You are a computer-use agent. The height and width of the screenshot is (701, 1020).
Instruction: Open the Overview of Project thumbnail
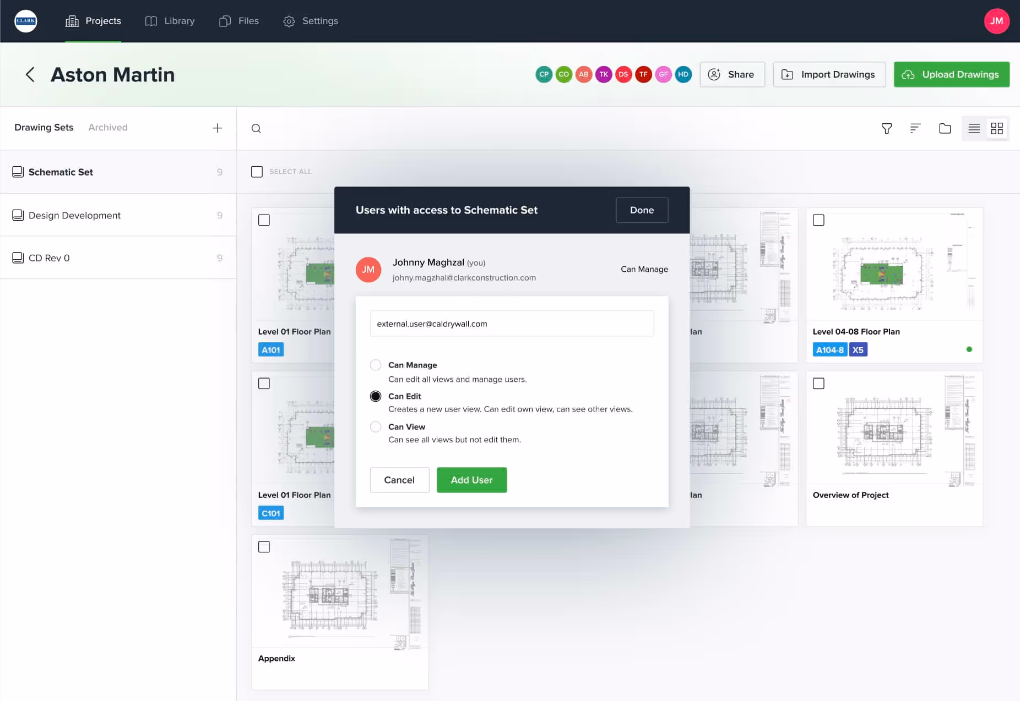894,429
